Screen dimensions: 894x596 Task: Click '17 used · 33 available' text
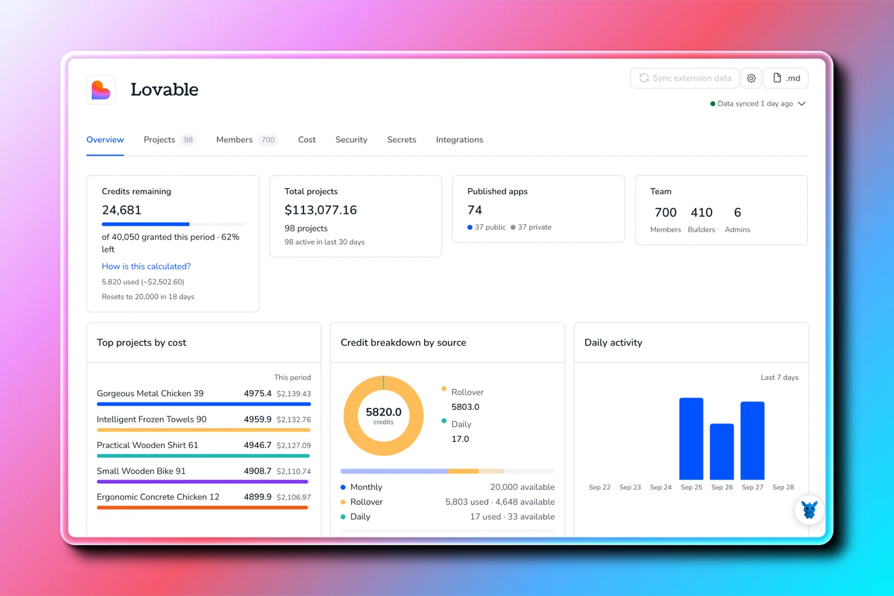[x=512, y=517]
